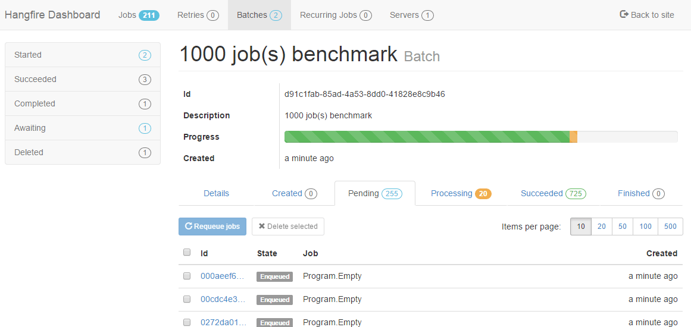Click the Created column header
The height and width of the screenshot is (327, 691).
[x=661, y=253]
